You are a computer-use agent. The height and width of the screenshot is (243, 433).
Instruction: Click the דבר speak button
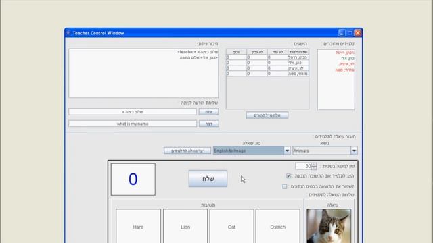pos(209,124)
